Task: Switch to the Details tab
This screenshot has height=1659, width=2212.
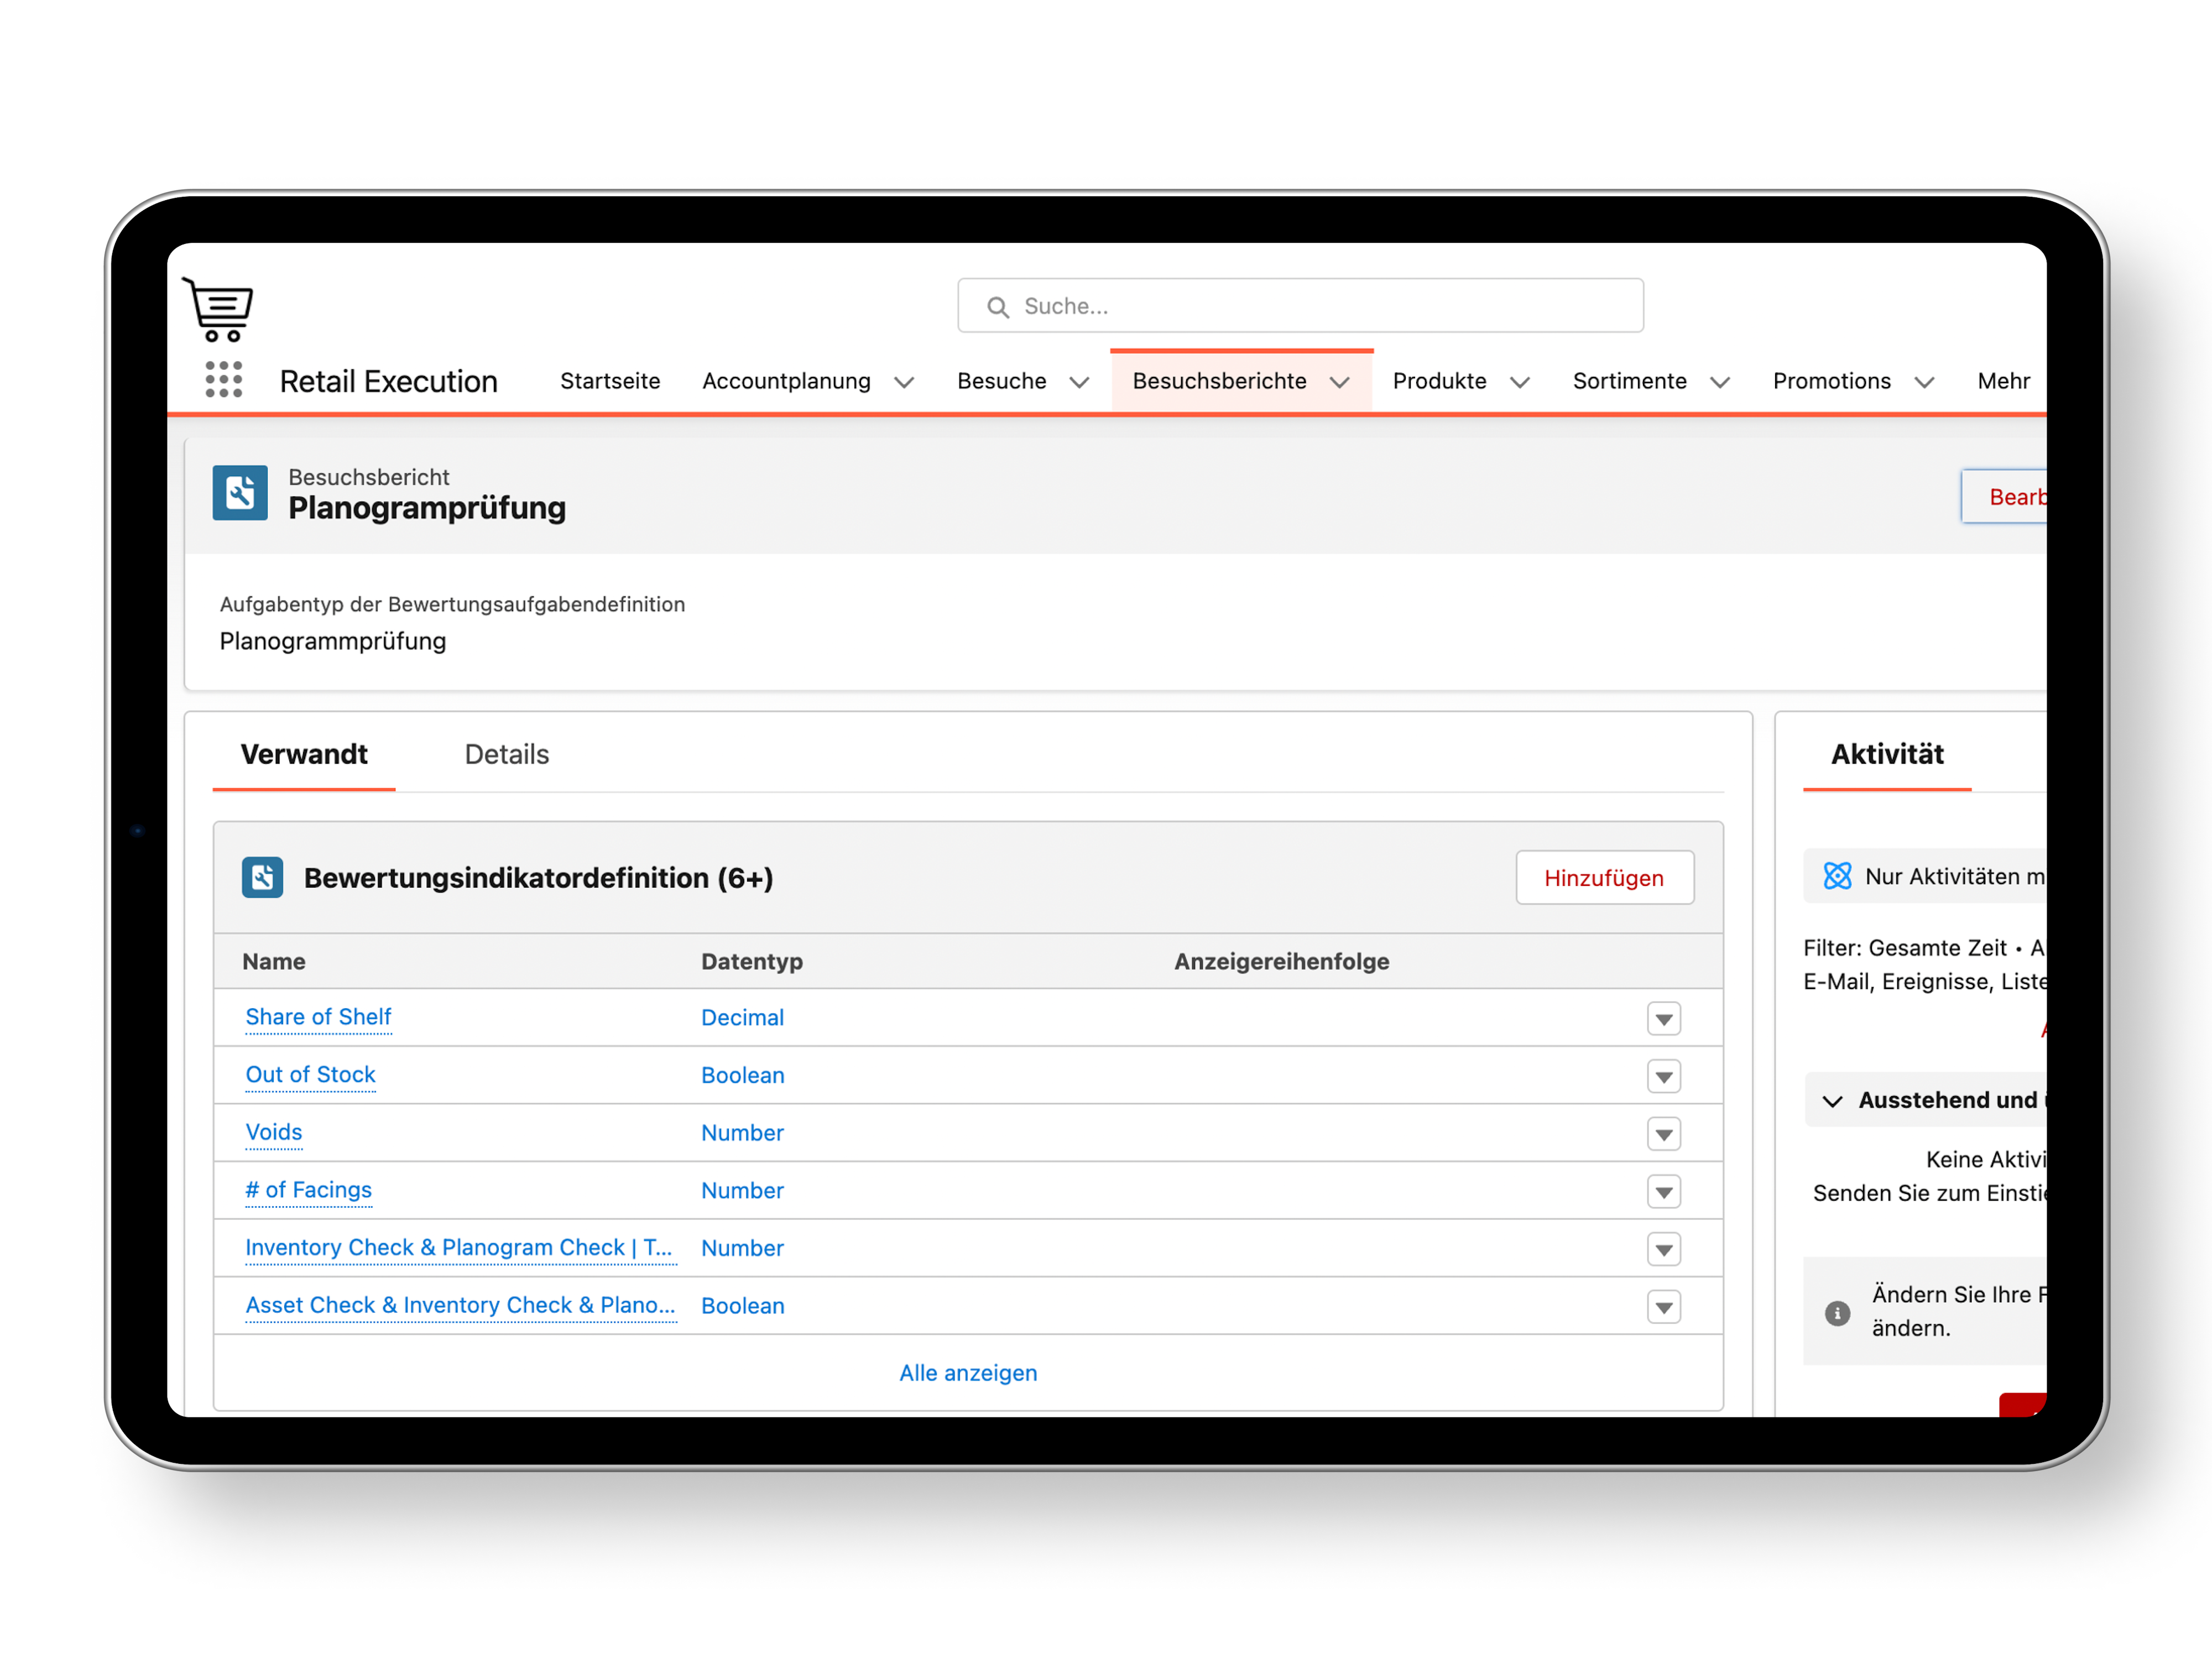Action: tap(506, 754)
